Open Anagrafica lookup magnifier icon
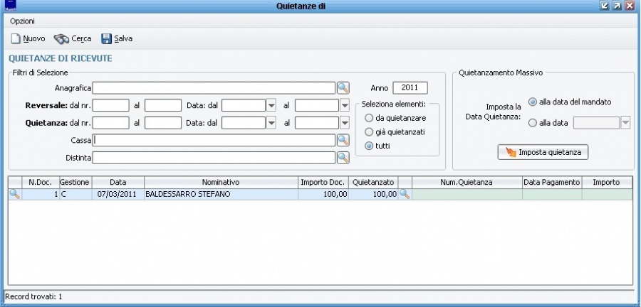 click(343, 88)
